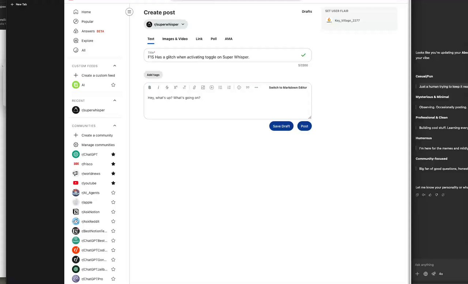Insert a link using chain icon
This screenshot has height=284, width=468.
click(194, 88)
